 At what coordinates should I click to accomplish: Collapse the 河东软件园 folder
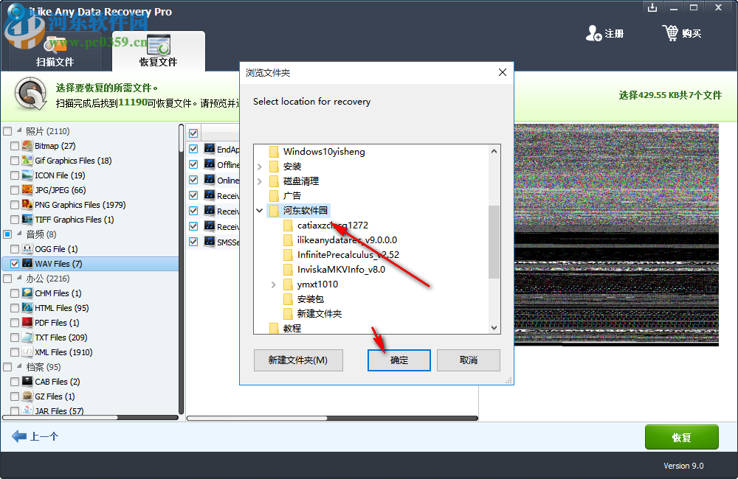click(x=259, y=210)
